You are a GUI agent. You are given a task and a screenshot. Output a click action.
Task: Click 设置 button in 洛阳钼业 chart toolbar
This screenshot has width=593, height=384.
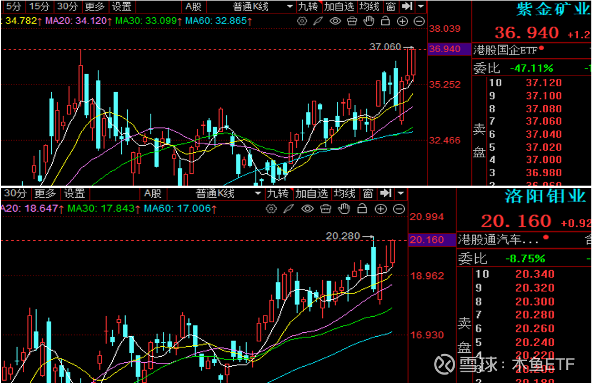click(x=74, y=194)
